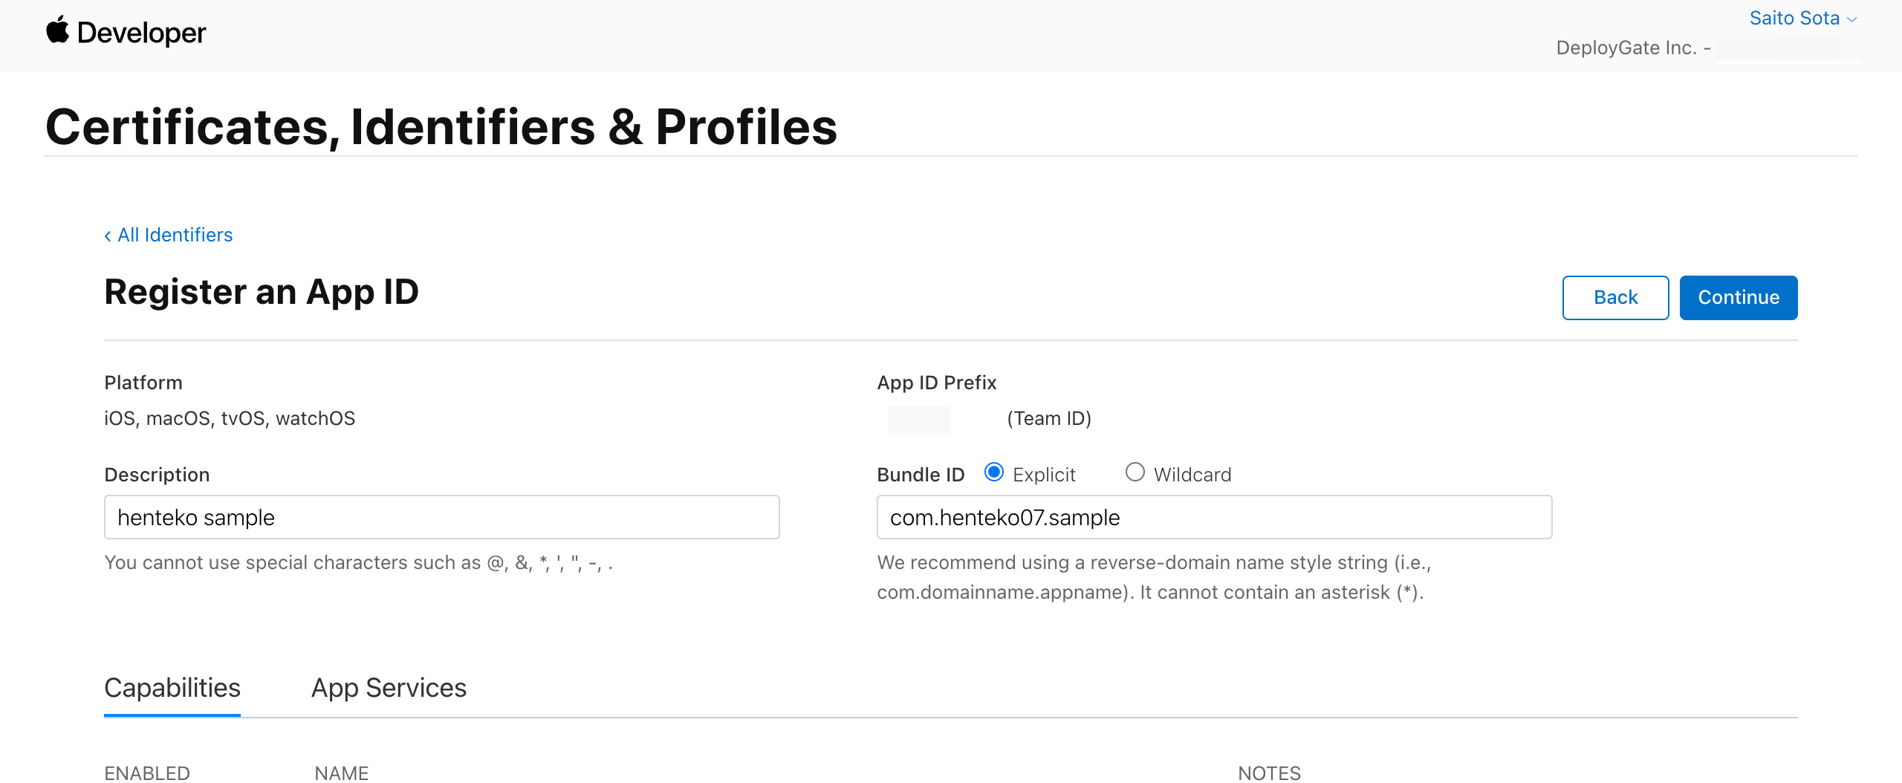
Task: Click the Apple logo icon
Action: click(x=58, y=31)
